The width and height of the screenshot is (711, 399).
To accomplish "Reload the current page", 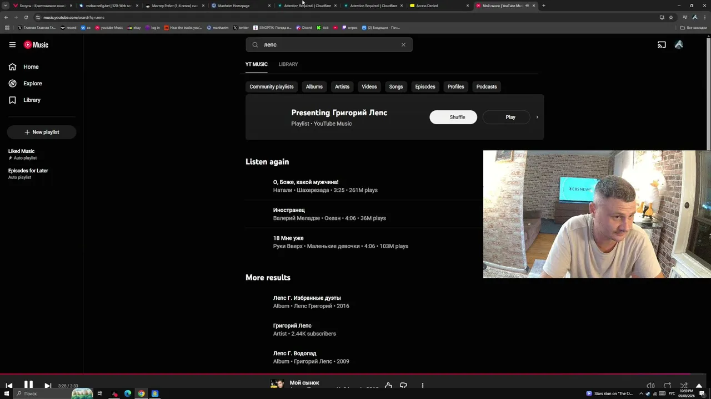I will click(26, 17).
